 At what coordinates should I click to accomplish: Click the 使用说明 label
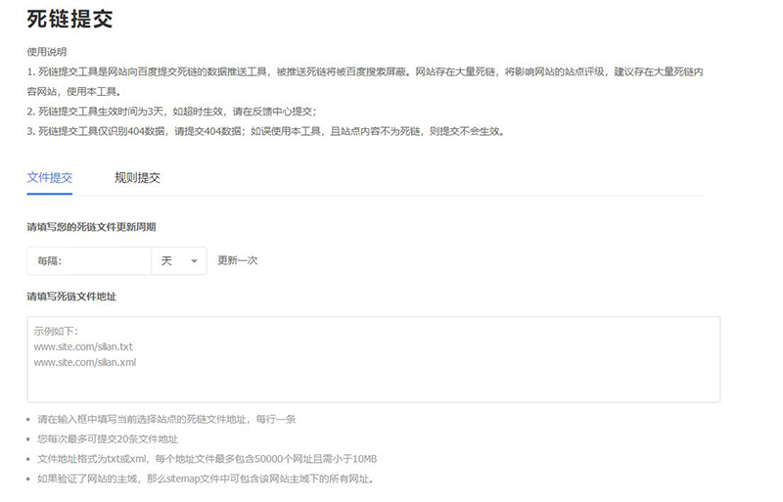click(x=47, y=51)
